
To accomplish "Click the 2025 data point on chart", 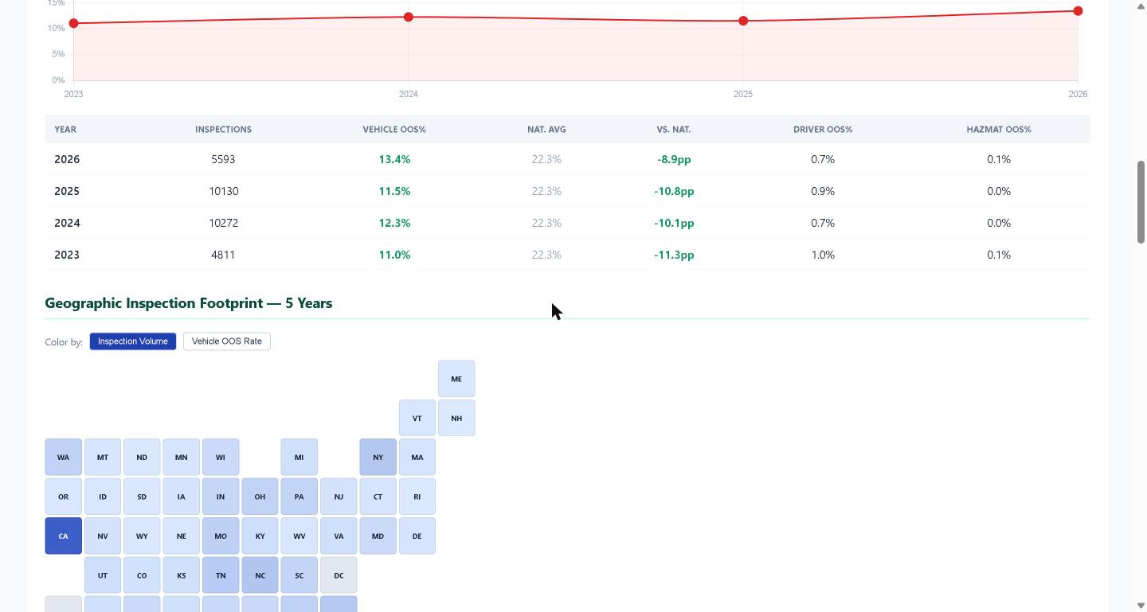I will pos(743,21).
